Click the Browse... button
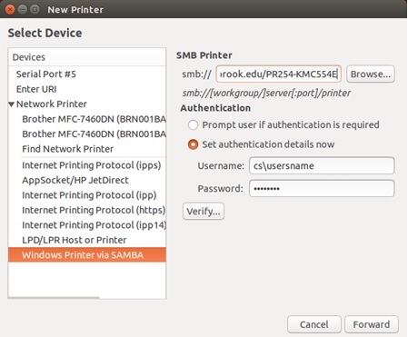The height and width of the screenshot is (337, 408). [x=371, y=74]
